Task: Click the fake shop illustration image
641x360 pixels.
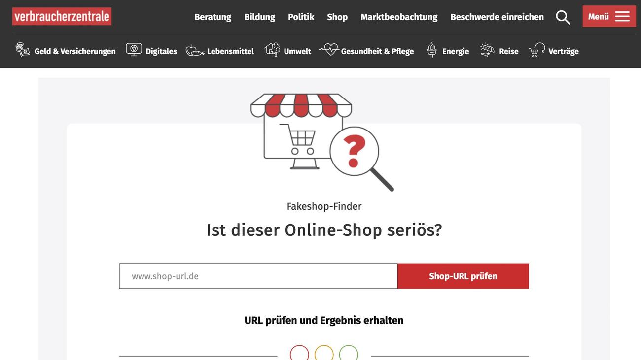Action: pyautogui.click(x=322, y=142)
